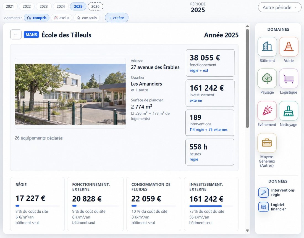Open the Nettoyage broom icon
This screenshot has width=304, height=238.
tap(289, 111)
